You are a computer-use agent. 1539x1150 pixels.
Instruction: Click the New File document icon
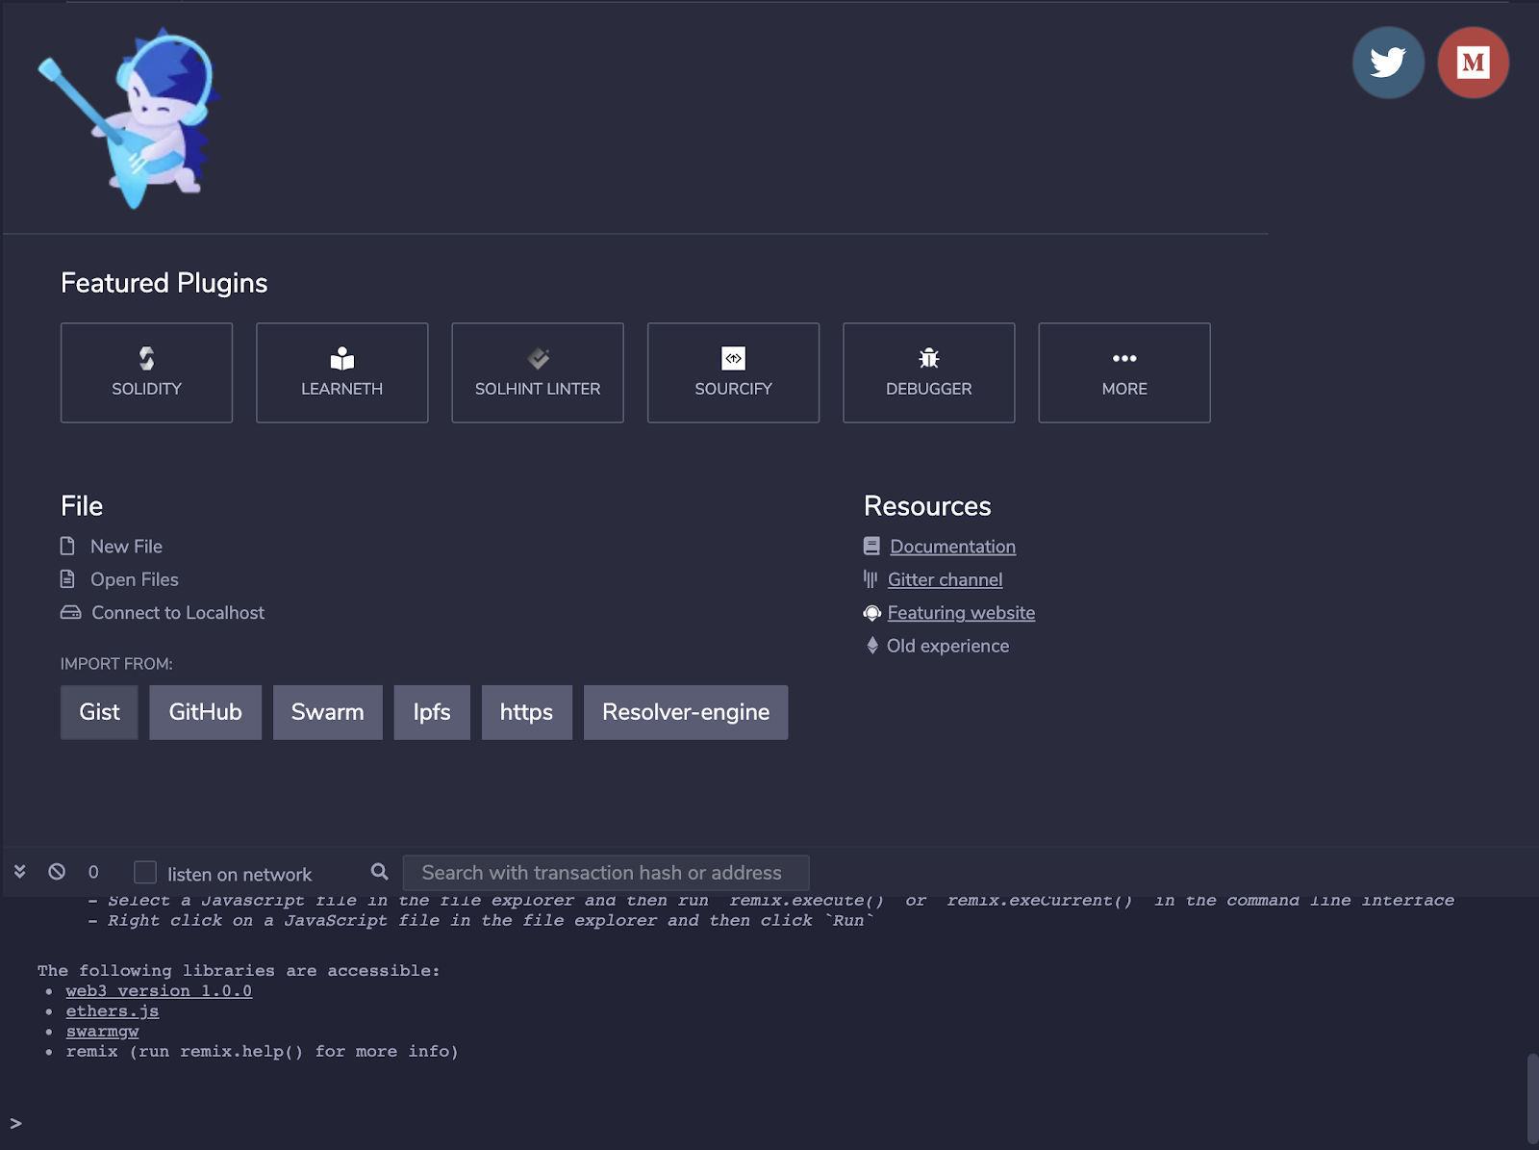[x=67, y=547]
